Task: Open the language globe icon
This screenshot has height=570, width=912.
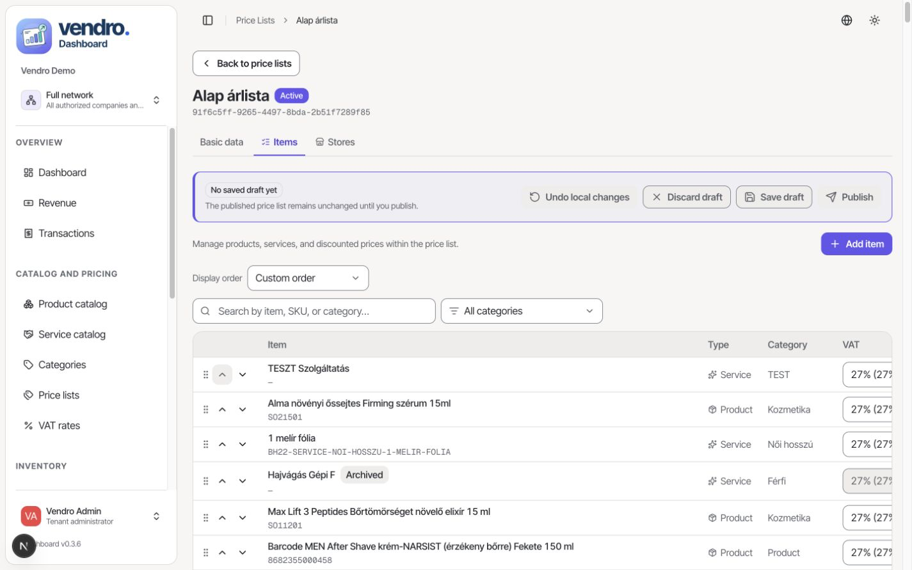Action: pyautogui.click(x=846, y=20)
